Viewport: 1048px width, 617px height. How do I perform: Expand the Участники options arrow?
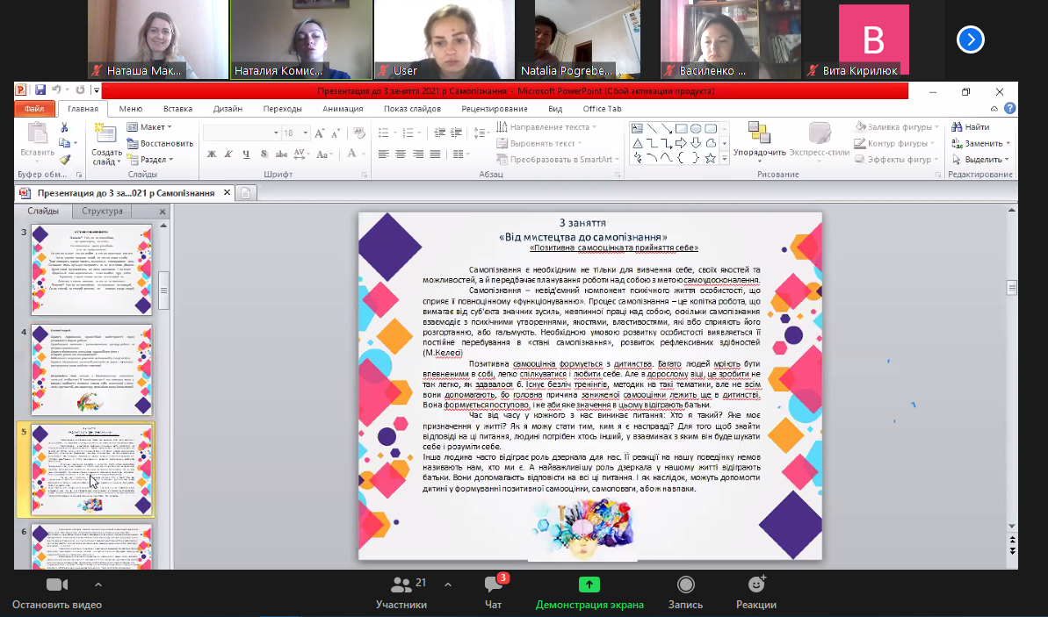point(448,585)
